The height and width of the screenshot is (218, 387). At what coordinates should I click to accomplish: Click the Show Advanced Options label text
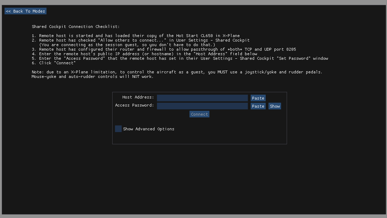[149, 129]
